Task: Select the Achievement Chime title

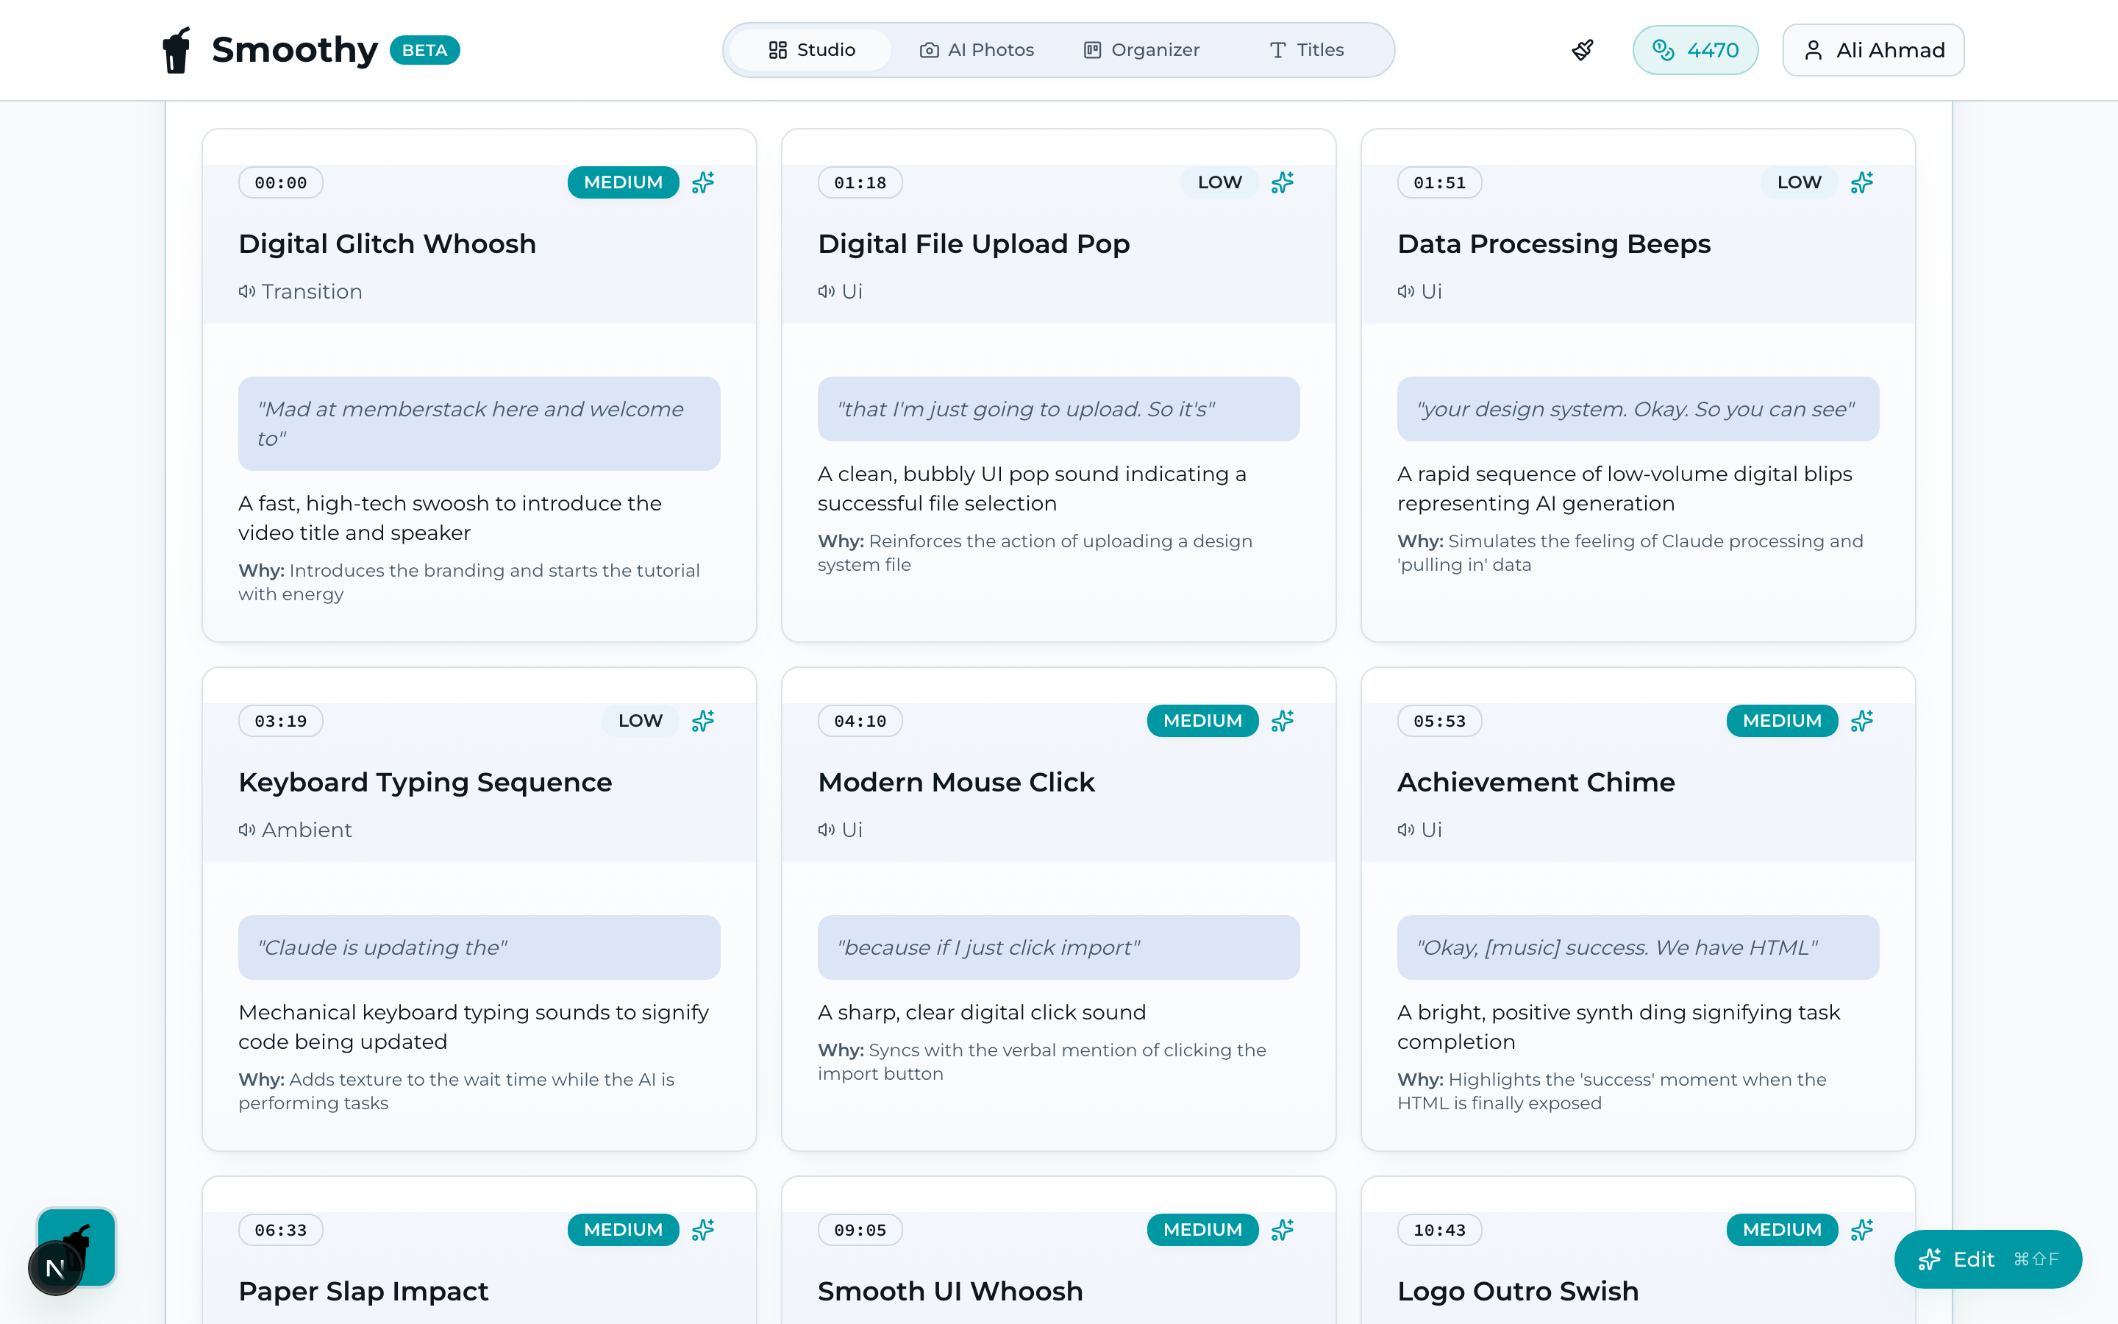Action: click(1536, 782)
